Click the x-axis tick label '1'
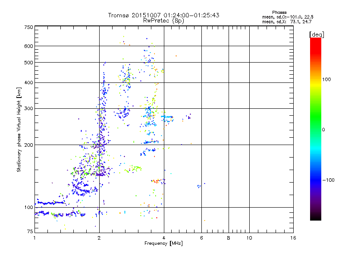This screenshot has width=345, height=259. point(34,238)
